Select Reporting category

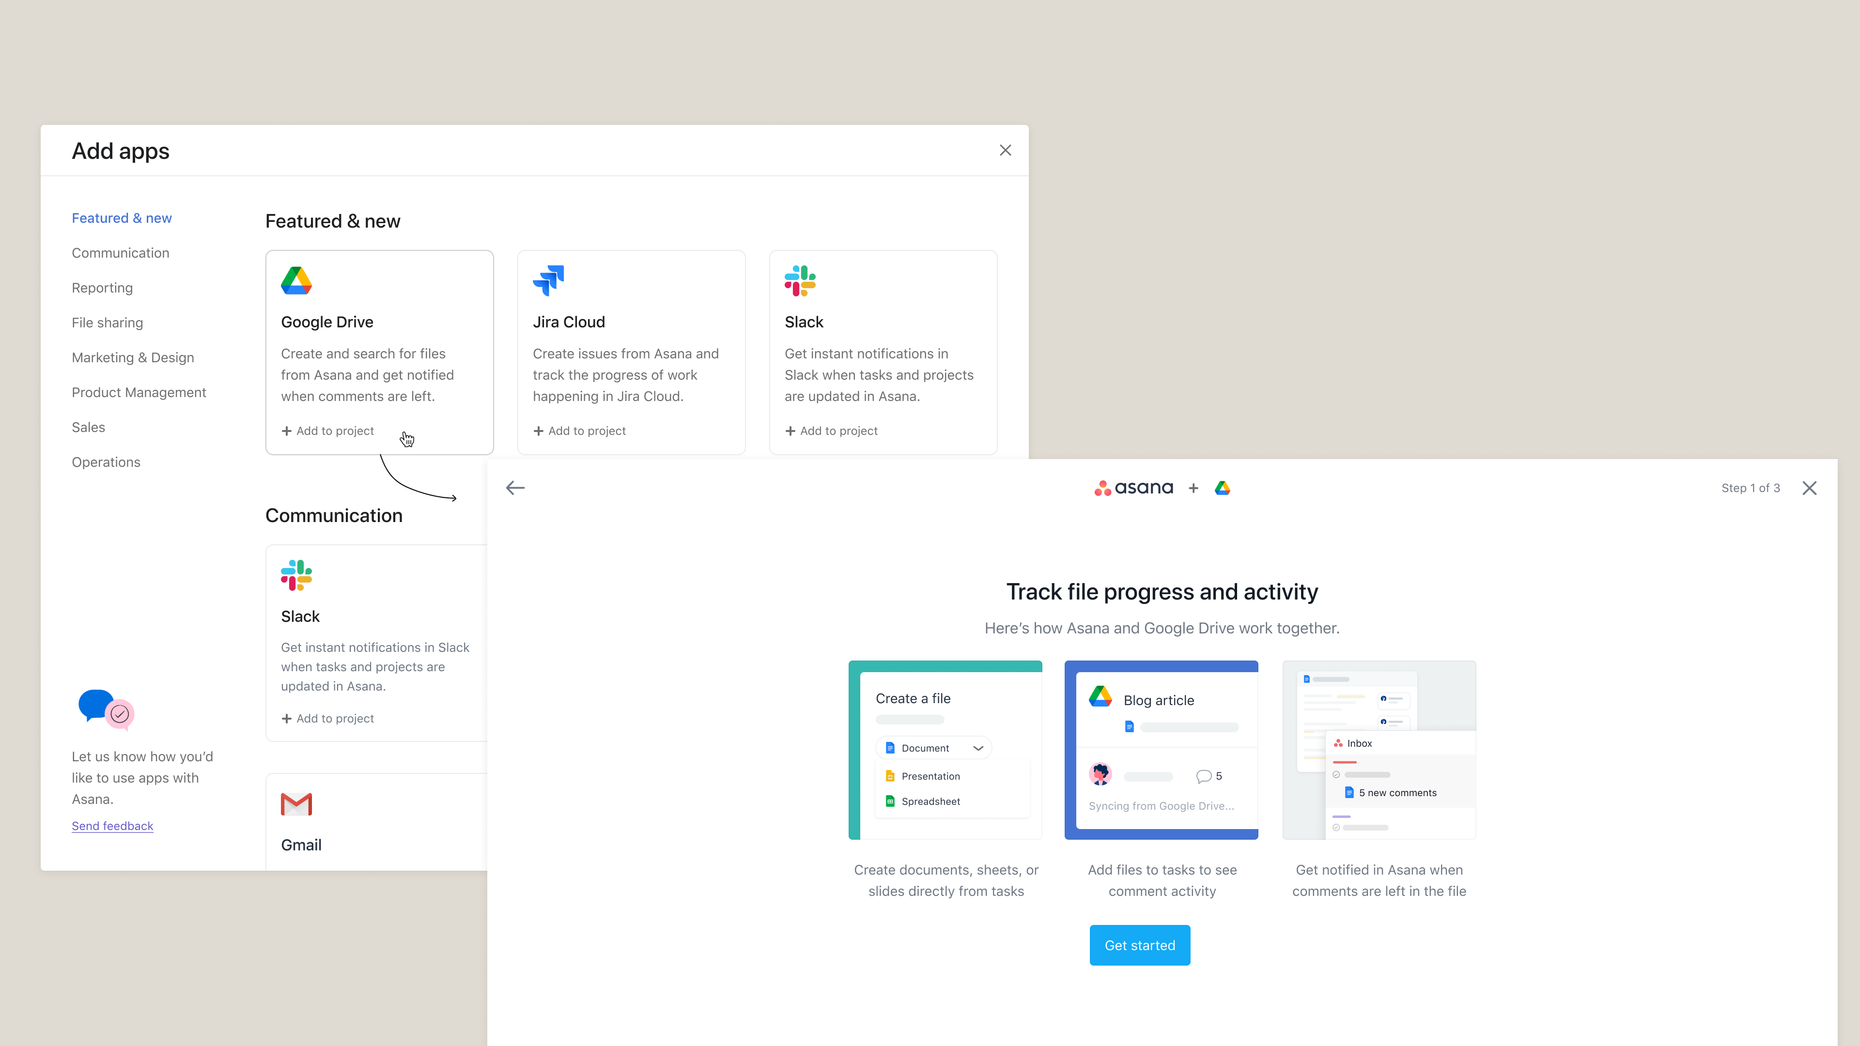[103, 288]
